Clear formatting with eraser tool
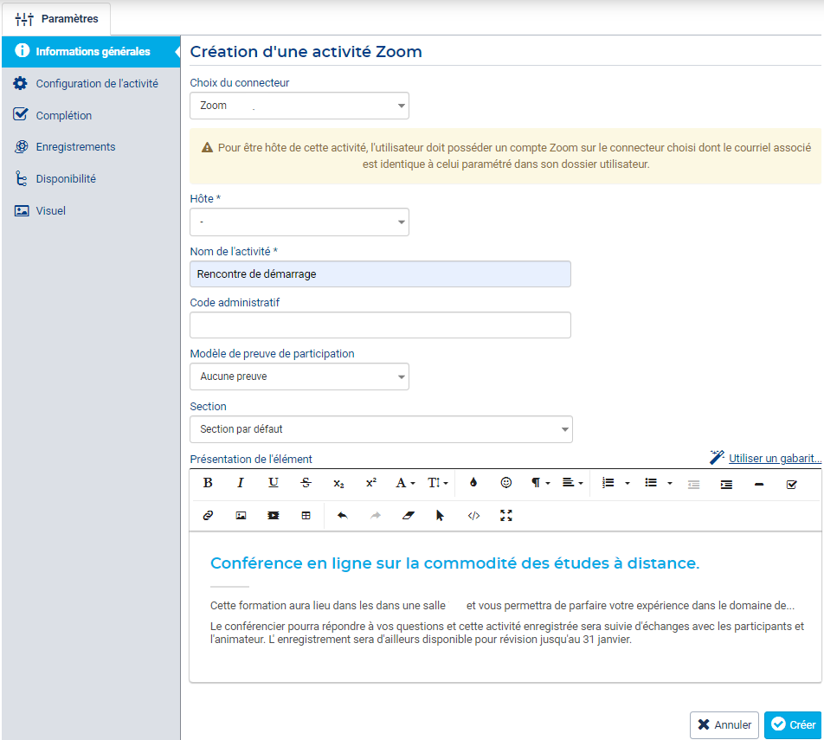This screenshot has height=740, width=824. (x=409, y=516)
